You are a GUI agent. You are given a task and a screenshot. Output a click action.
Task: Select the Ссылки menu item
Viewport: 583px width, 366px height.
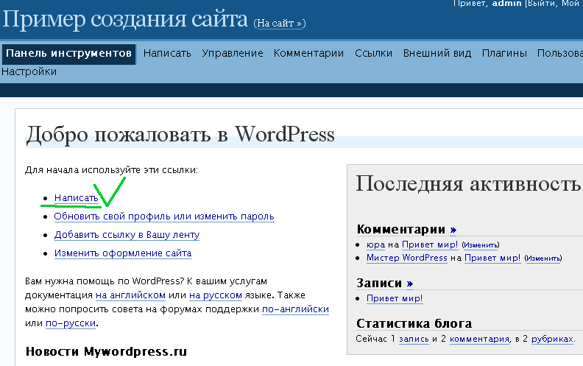tap(373, 53)
